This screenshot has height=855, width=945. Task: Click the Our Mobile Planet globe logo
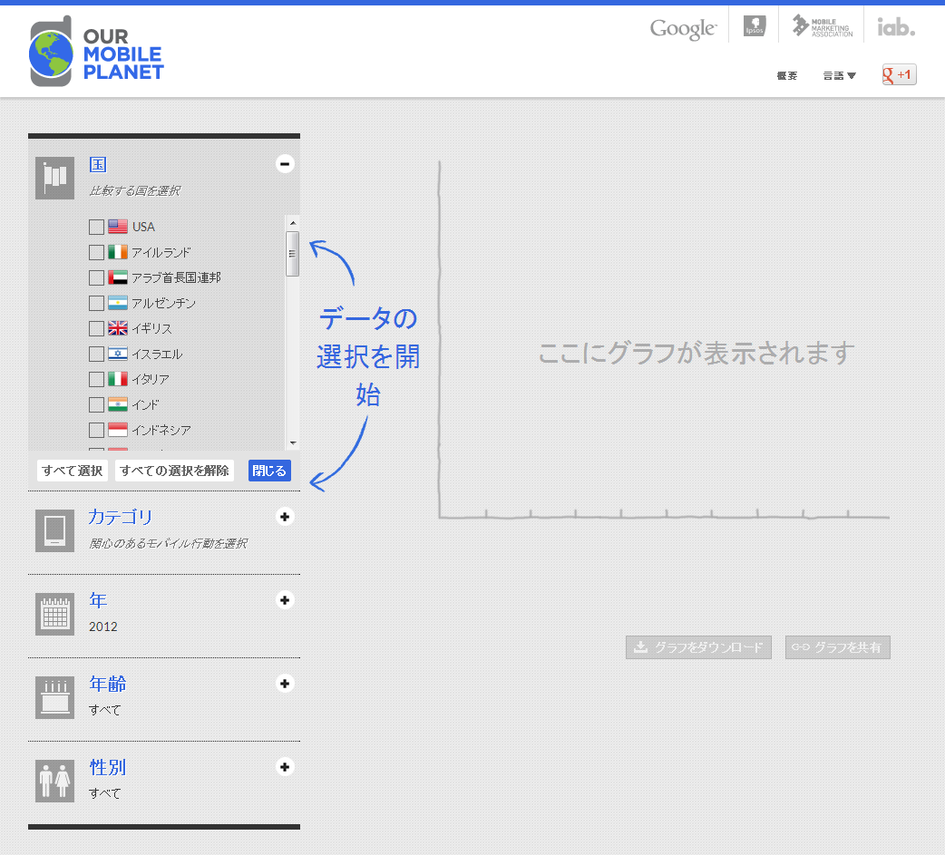(51, 52)
